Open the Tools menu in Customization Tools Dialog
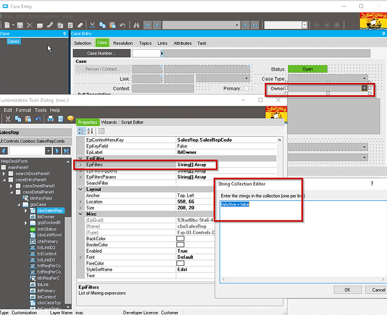The width and height of the screenshot is (387, 315). 40,110
